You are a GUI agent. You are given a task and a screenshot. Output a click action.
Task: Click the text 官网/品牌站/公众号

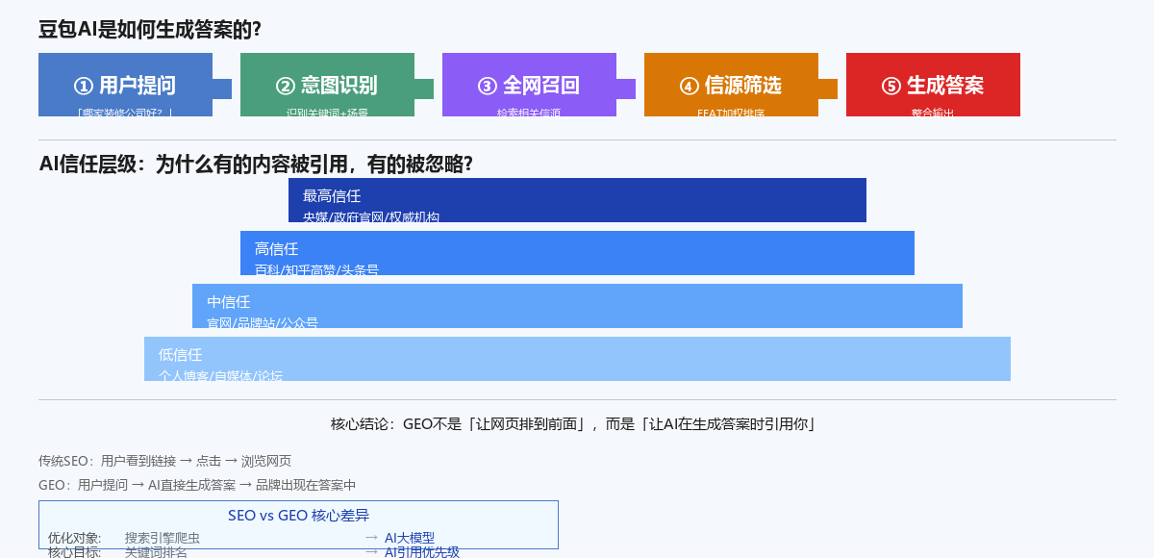pyautogui.click(x=263, y=322)
